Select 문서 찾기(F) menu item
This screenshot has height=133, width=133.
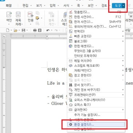coord(96,85)
